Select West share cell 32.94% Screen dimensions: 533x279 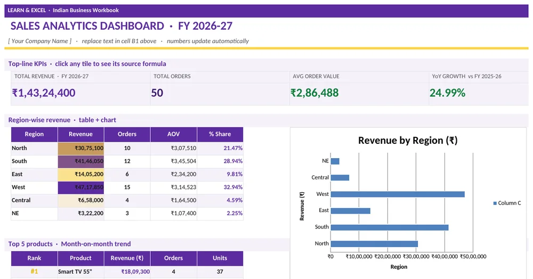pos(220,187)
